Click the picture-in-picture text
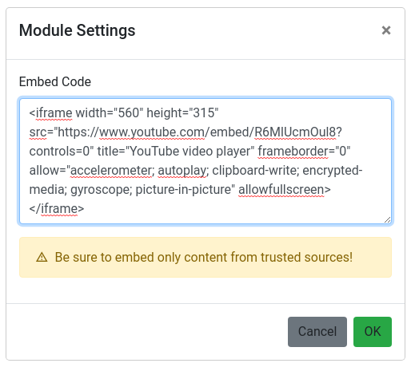Image resolution: width=411 pixels, height=367 pixels. 184,190
